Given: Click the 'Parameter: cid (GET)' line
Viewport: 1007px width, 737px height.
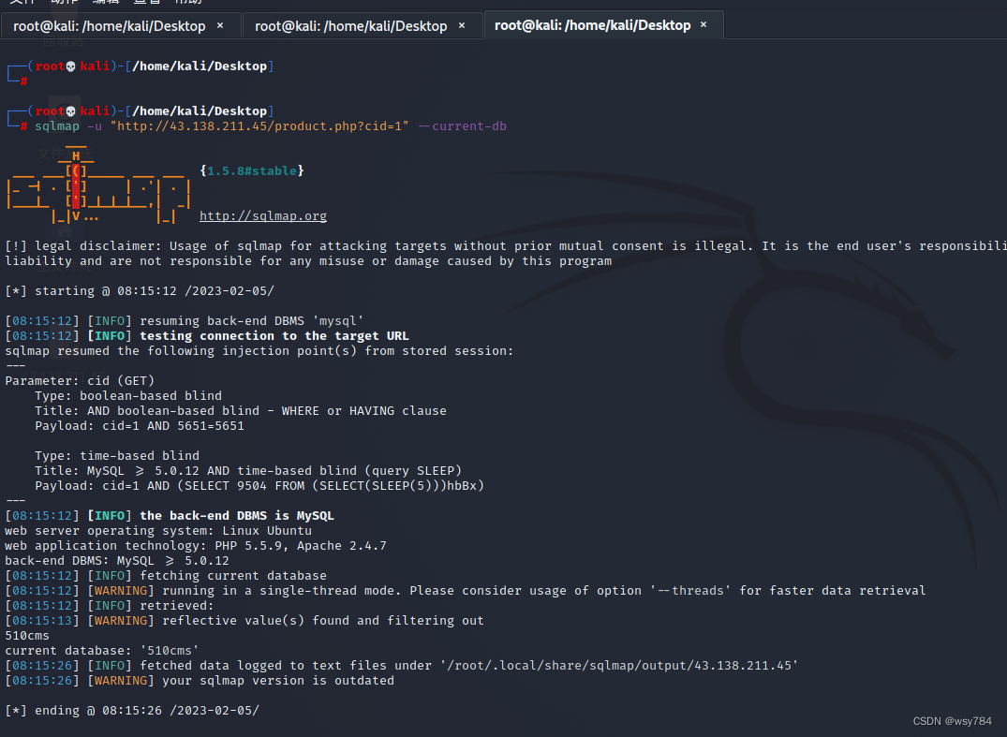Looking at the screenshot, I should 80,381.
